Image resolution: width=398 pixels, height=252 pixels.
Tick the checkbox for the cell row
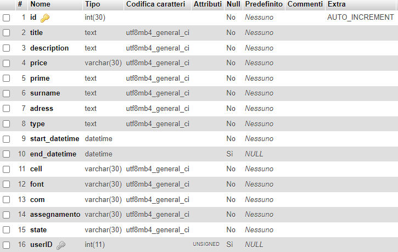pos(7,169)
